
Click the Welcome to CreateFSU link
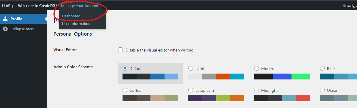[x=37, y=6]
